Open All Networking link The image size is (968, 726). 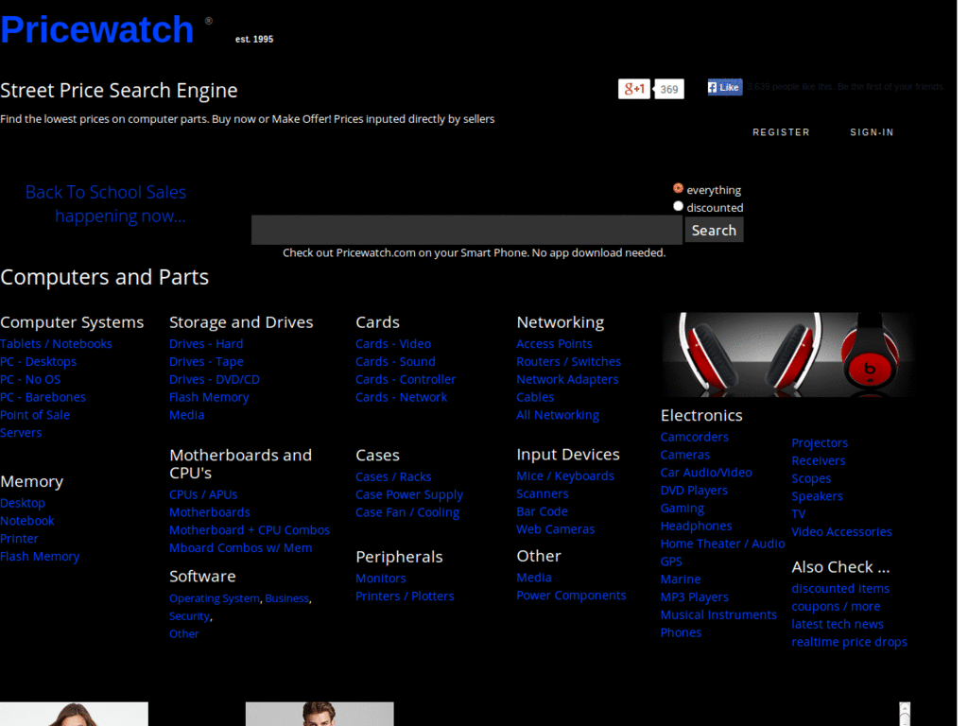558,416
